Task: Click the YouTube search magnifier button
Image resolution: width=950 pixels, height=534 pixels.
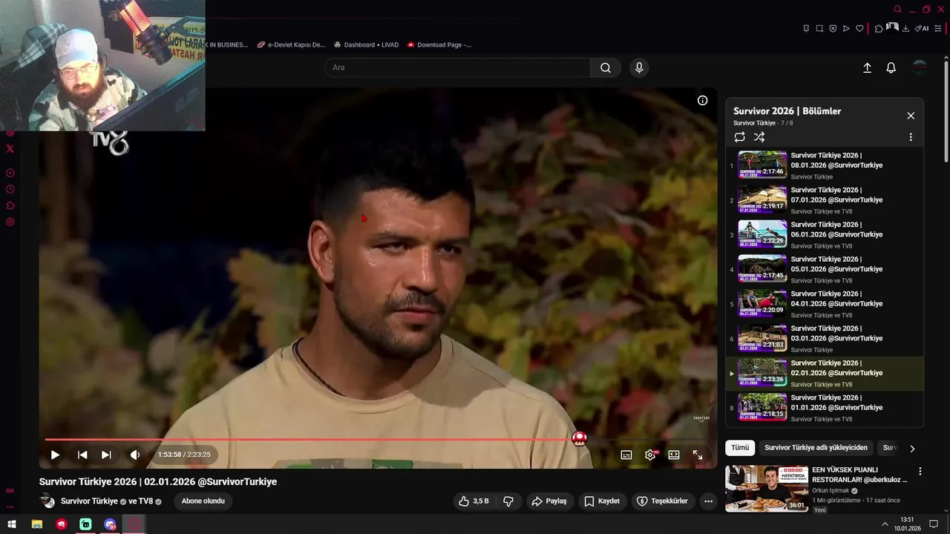Action: 606,67
